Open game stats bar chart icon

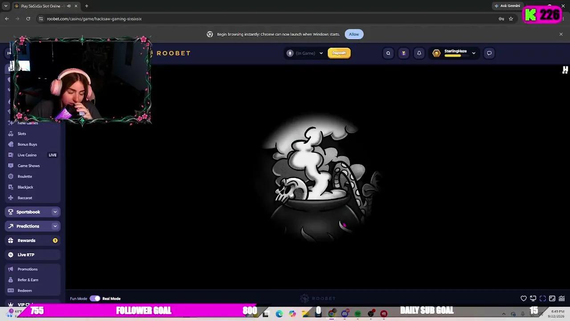point(562,299)
